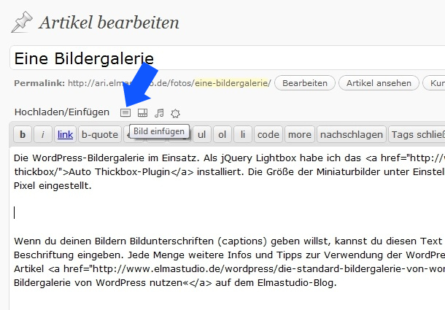
Task: Click the Tags schließen button
Action: point(417,134)
